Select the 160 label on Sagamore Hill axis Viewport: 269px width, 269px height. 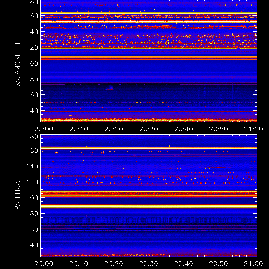32,16
